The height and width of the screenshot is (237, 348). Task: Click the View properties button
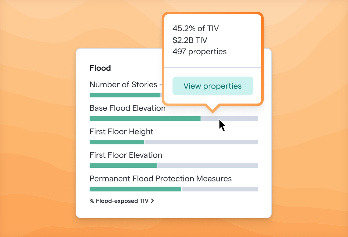point(213,86)
